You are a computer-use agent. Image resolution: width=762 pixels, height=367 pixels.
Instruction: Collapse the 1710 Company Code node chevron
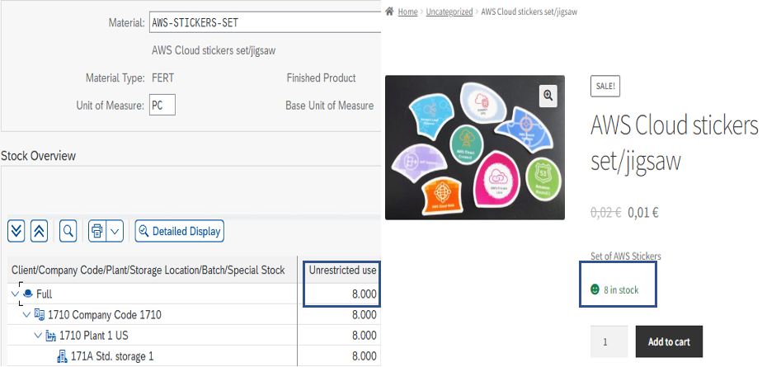tap(26, 315)
